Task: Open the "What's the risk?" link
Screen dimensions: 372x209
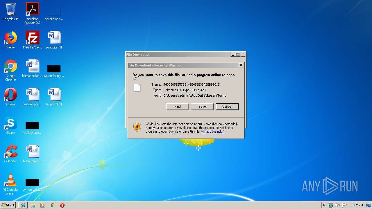Action: pos(212,131)
